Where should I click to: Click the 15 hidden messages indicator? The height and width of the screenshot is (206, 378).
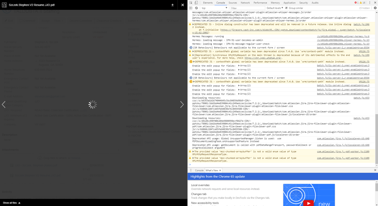364,8
